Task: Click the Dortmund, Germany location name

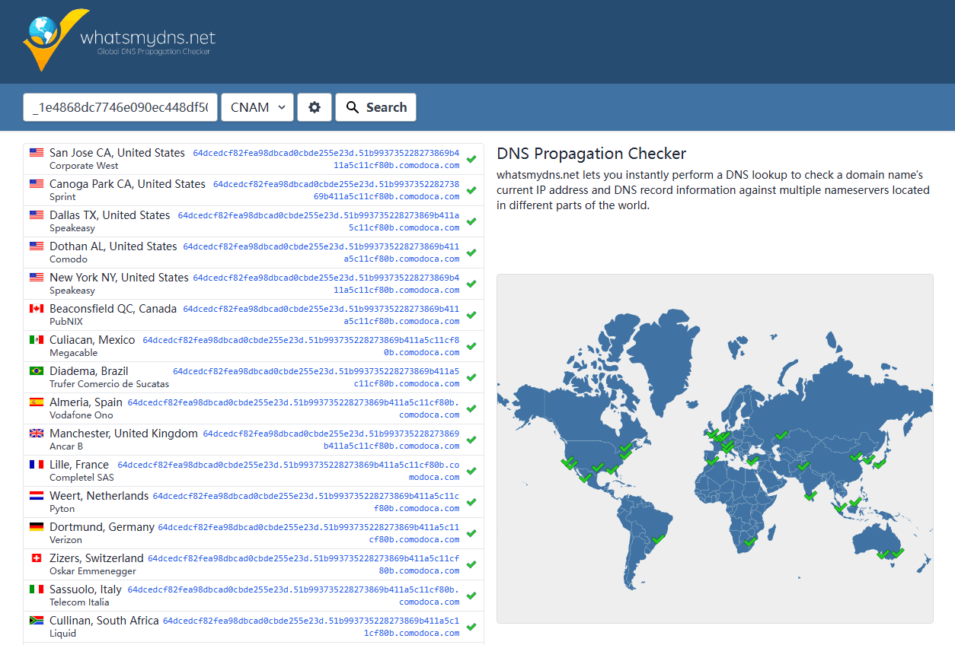Action: click(x=102, y=527)
